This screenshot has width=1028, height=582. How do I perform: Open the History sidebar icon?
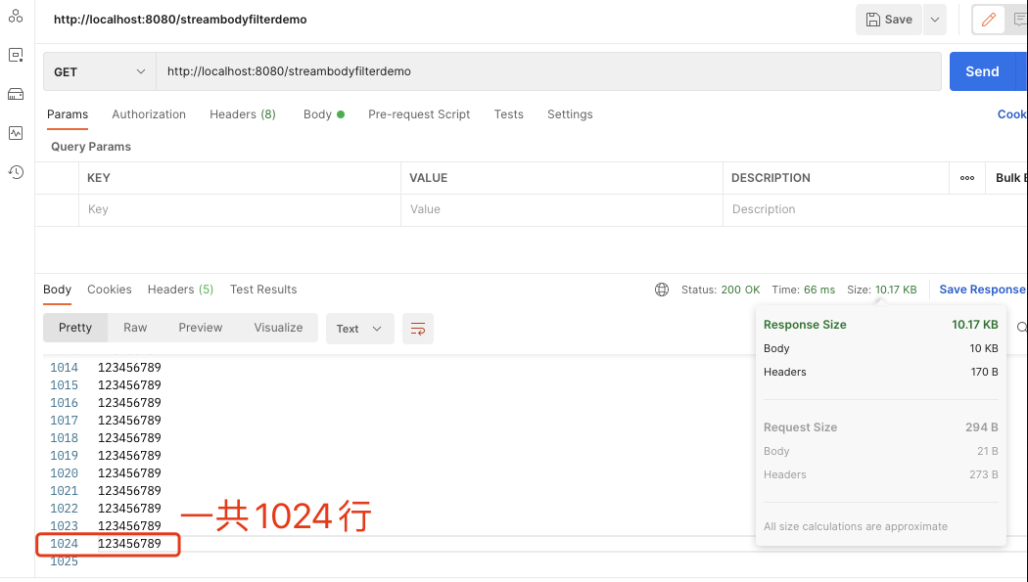(x=16, y=172)
